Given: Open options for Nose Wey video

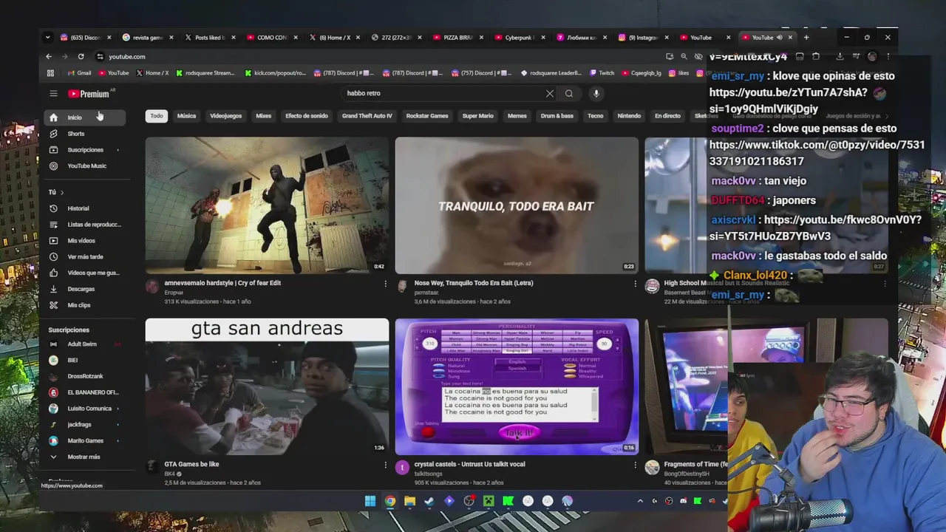Looking at the screenshot, I should point(635,284).
